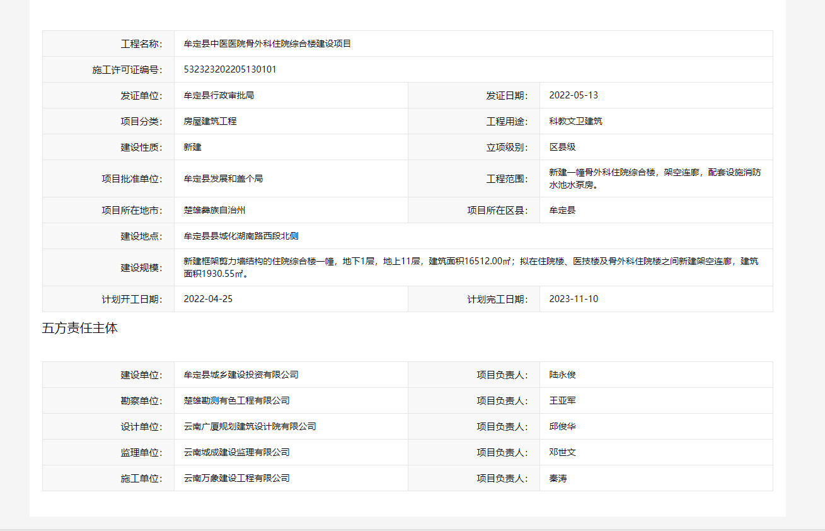The image size is (825, 531).
Task: Select approving unit 牟定县发展和盖个局
Action: (x=223, y=178)
